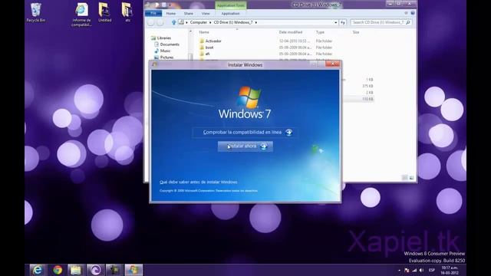Click the Action Center flag tray icon
Screen dimensions: 491x276
tap(407, 271)
